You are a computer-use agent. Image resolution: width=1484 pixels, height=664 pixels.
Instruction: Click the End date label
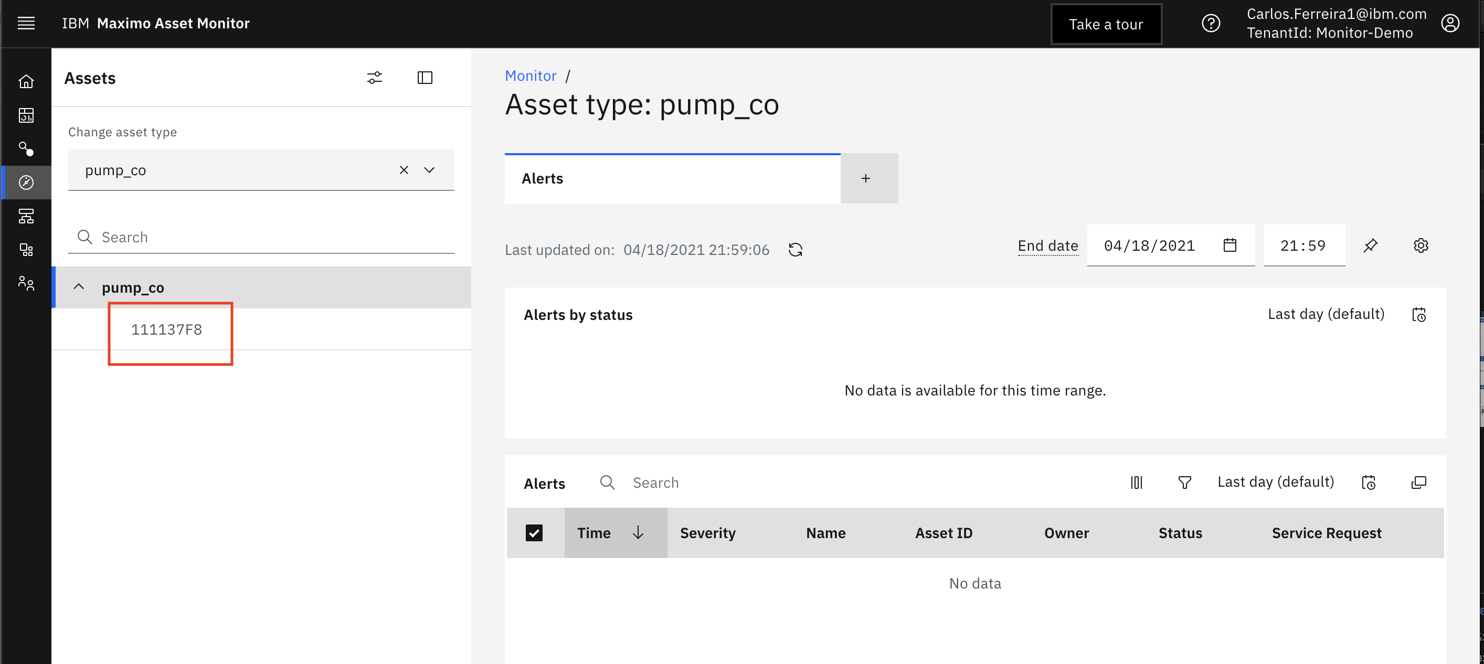coord(1047,246)
